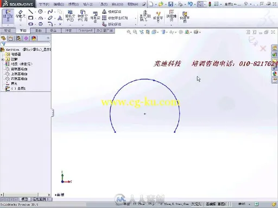278x208 pixels.
Task: Select the Sketch Fillet tool
Action: point(50,24)
